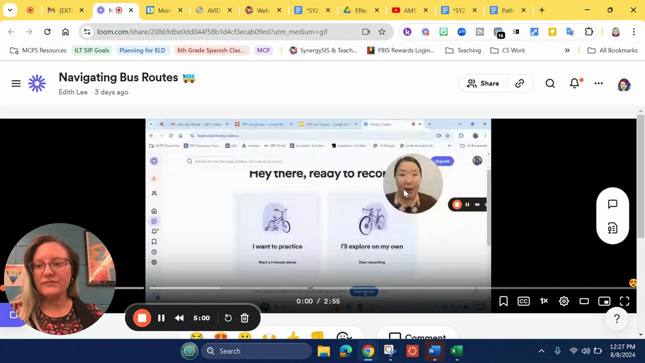Rewind the recording in the Loom control bar
The height and width of the screenshot is (363, 645).
pyautogui.click(x=179, y=318)
